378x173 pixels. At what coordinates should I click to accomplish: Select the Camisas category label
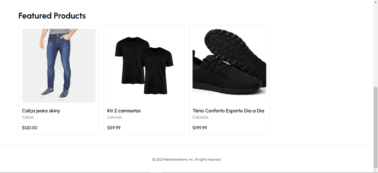(x=114, y=117)
